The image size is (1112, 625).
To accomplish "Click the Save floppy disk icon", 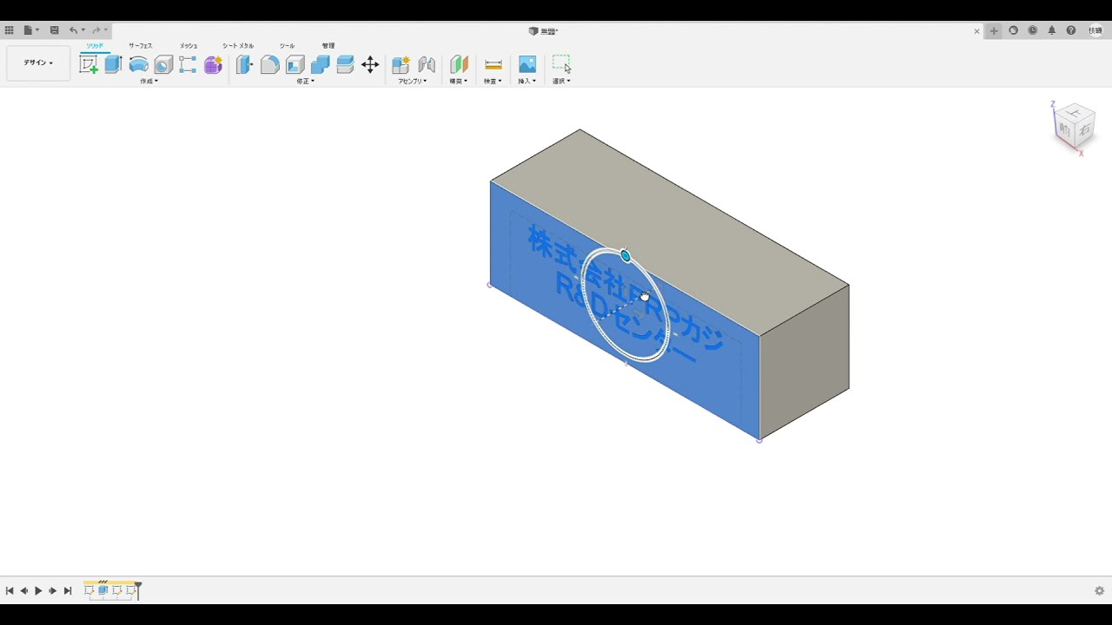I will (x=54, y=30).
